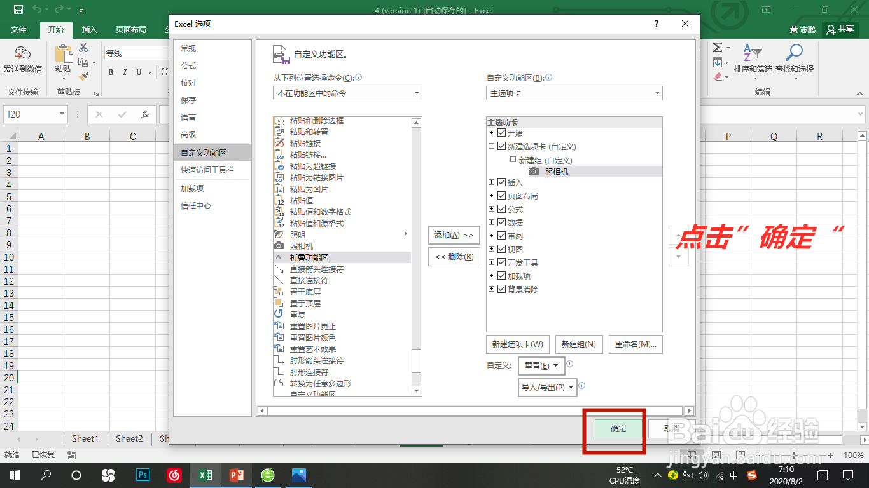Select the 粘贴为超链接 command

pyautogui.click(x=311, y=166)
